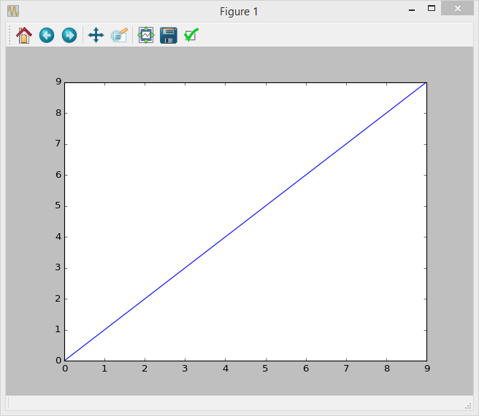
Task: Click the resize grip in window corner
Action: [468, 405]
